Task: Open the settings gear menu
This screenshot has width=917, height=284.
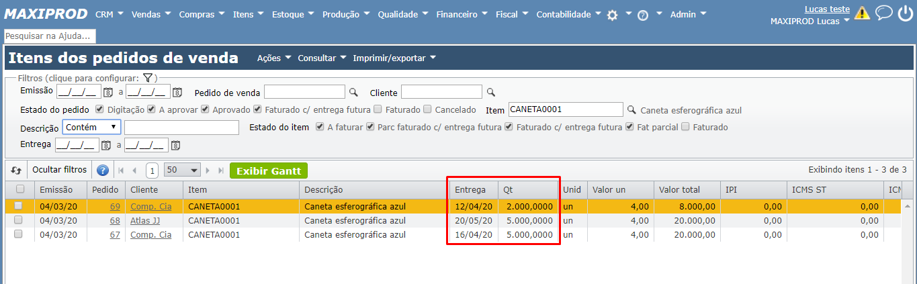Action: pos(612,15)
